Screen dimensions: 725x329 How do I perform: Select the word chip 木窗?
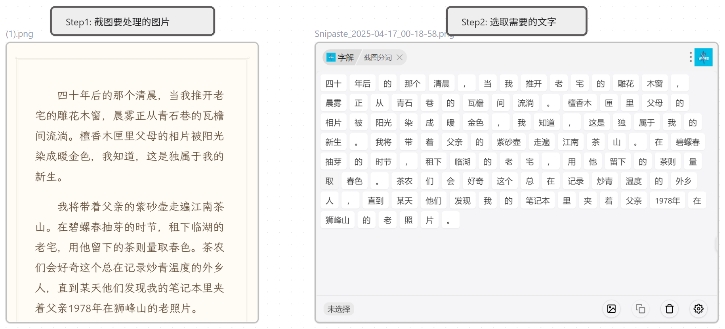[655, 84]
